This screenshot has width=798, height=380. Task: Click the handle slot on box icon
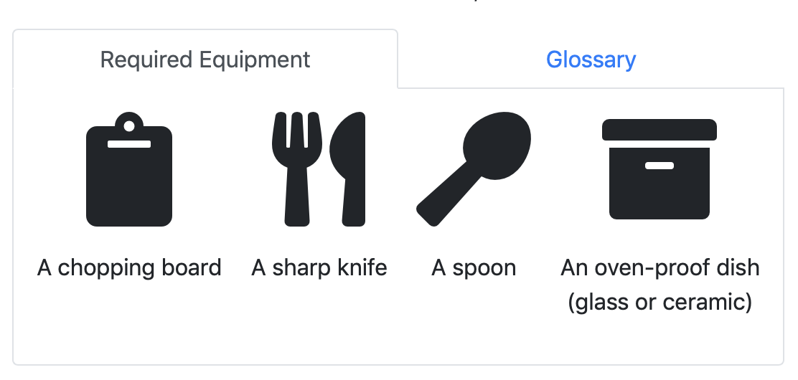click(659, 166)
